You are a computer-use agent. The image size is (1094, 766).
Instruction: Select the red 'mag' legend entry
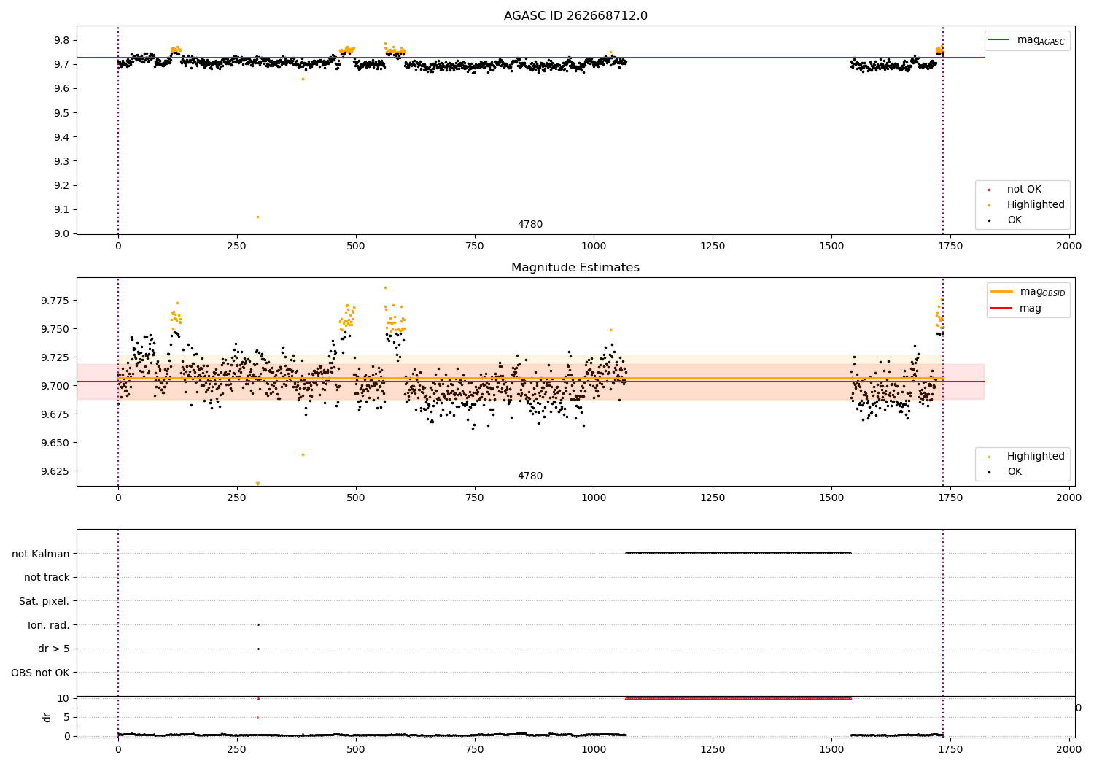[x=1016, y=309]
